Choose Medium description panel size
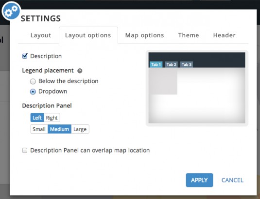 click(x=59, y=129)
